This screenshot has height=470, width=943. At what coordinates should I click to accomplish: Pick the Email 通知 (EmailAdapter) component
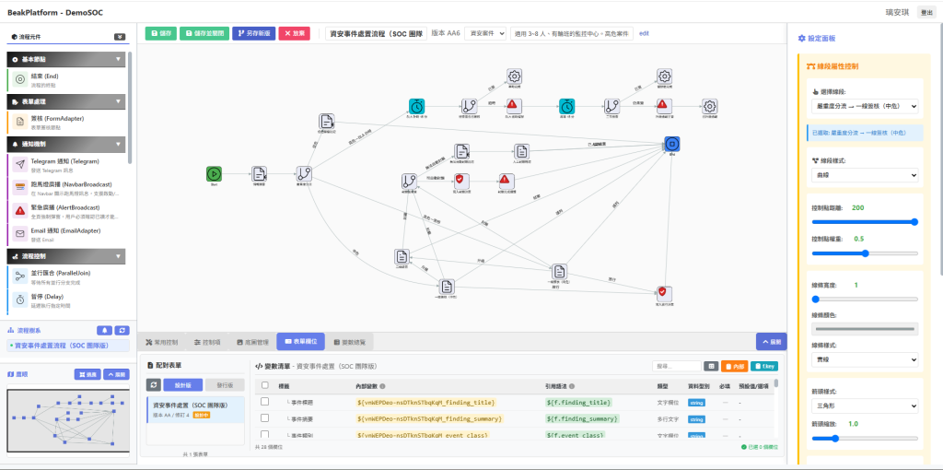coord(68,234)
